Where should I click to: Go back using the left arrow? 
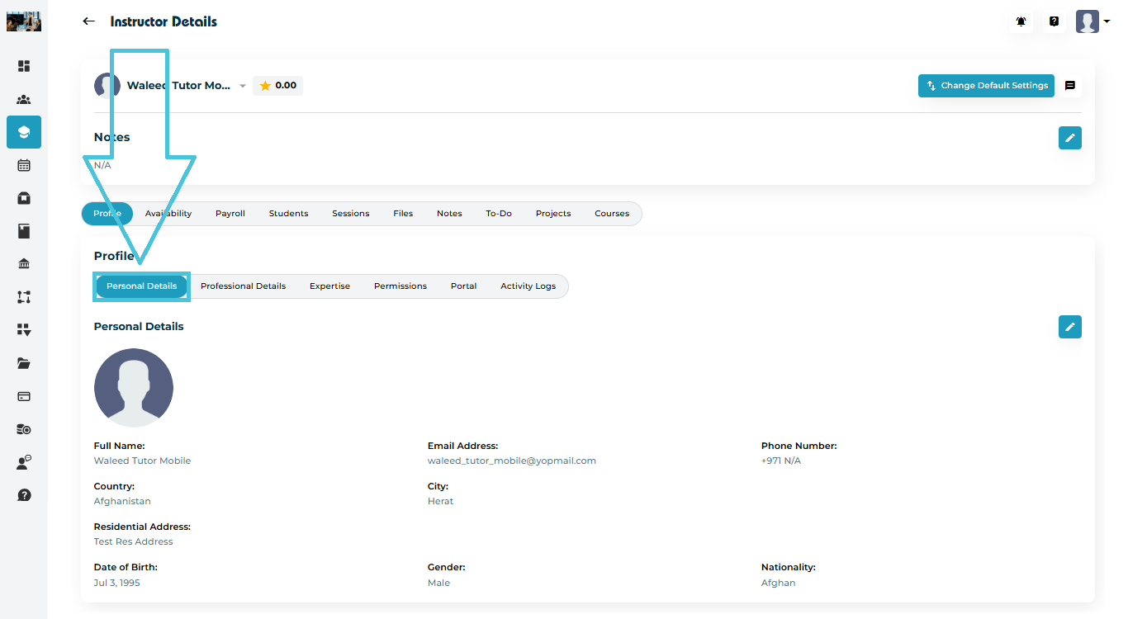pos(89,21)
